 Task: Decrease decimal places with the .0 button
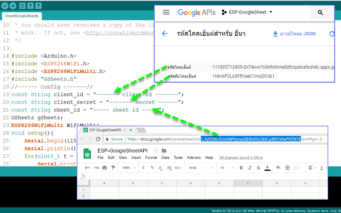pos(160,168)
